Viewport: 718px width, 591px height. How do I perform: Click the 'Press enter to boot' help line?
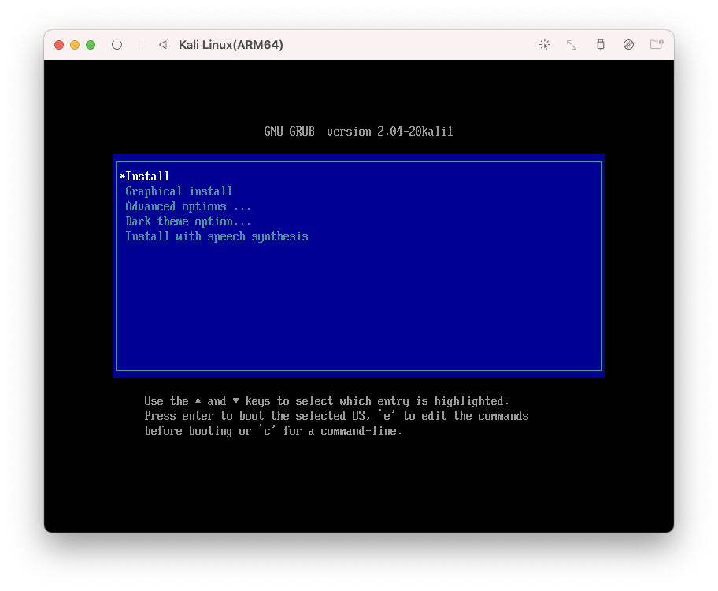coord(337,416)
